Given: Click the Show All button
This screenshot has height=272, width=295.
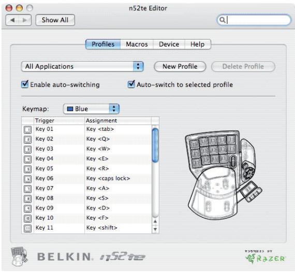Looking at the screenshot, I should (x=55, y=20).
